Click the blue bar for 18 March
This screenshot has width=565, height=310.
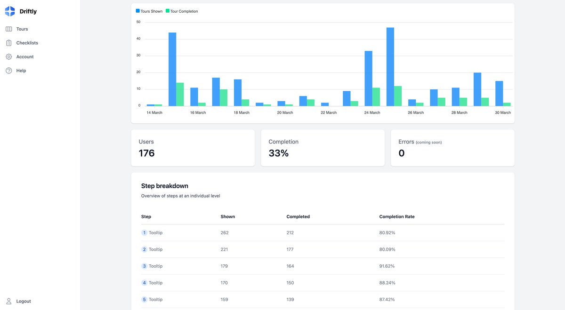coord(238,92)
